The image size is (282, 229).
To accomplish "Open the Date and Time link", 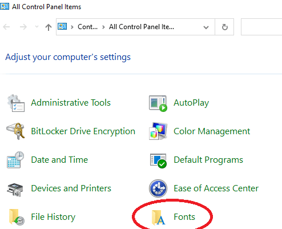I will (59, 160).
